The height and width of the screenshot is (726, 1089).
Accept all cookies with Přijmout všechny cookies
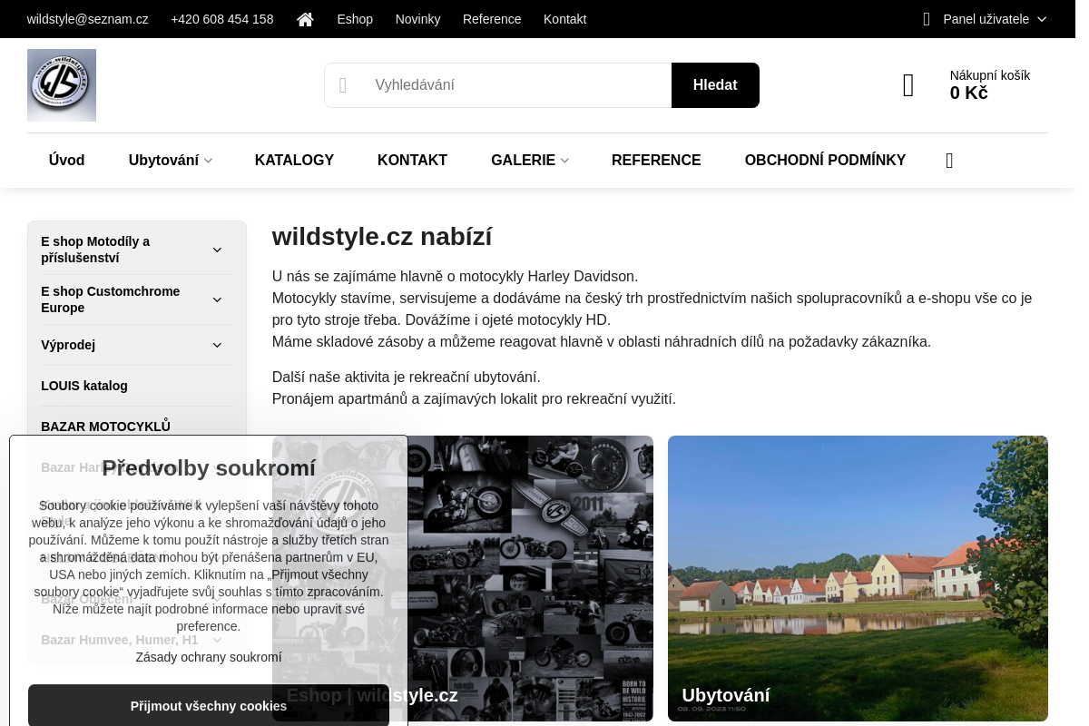[209, 705]
